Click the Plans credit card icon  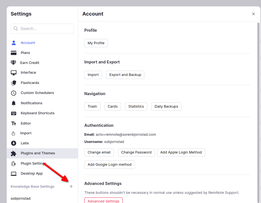point(14,53)
